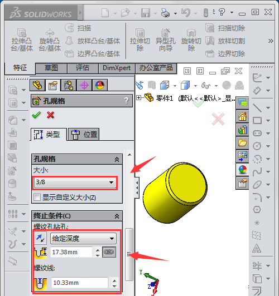Screen dimensions: 279x296
Task: Open the 大小 size dropdown showing 3/8
Action: tap(75, 182)
